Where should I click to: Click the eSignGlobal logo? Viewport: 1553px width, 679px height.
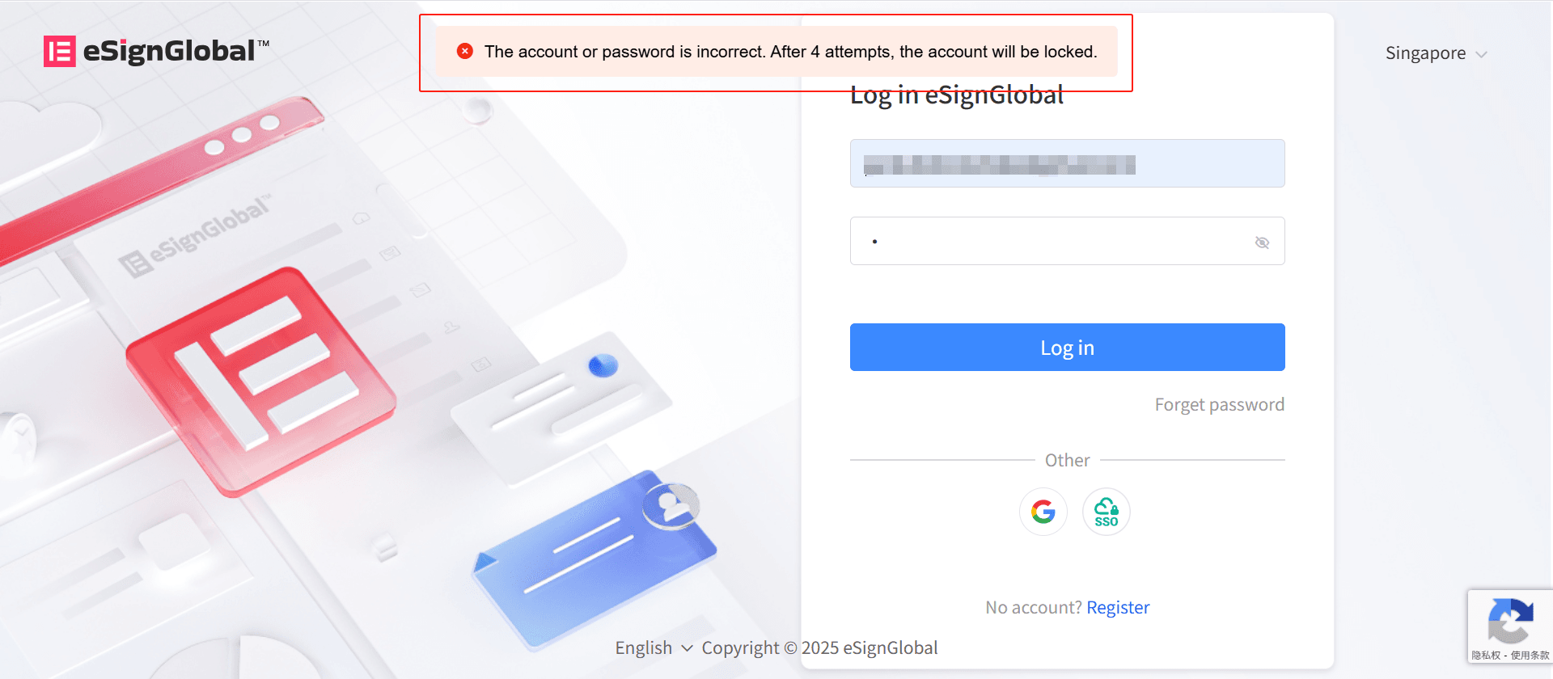(x=156, y=51)
